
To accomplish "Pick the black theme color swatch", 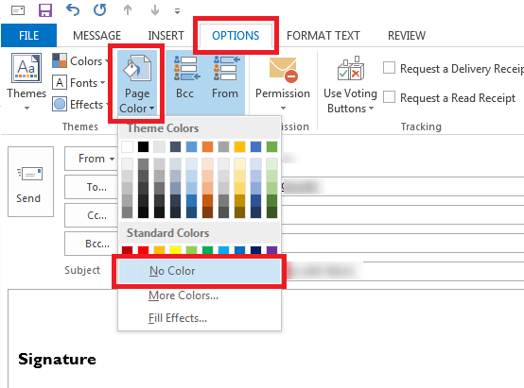I will [x=143, y=146].
